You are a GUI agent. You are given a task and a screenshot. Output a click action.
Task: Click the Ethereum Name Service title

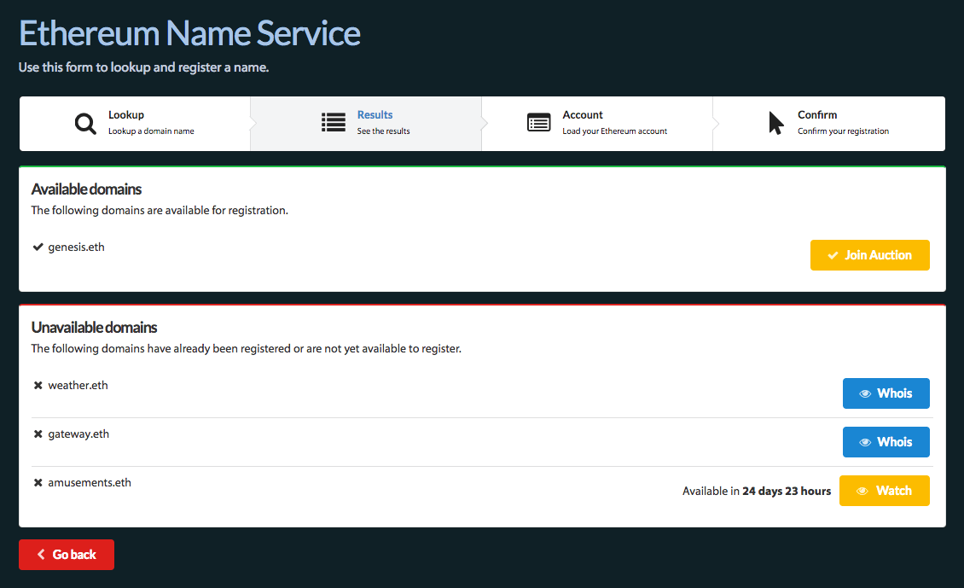coord(190,33)
